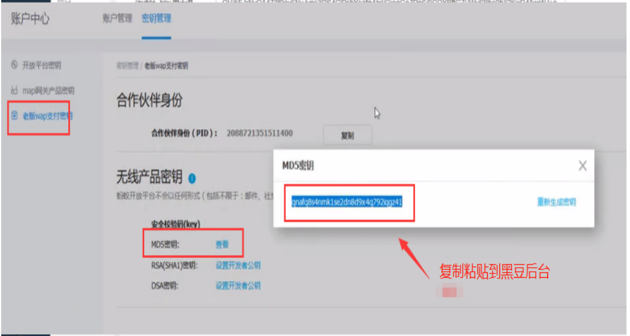Screen dimensions: 630x336
Task: Click 重新生成密钥 link in dialog
Action: [556, 202]
